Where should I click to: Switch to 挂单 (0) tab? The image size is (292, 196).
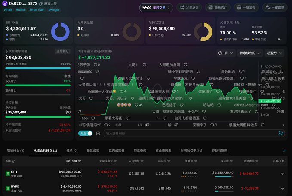click(72, 150)
